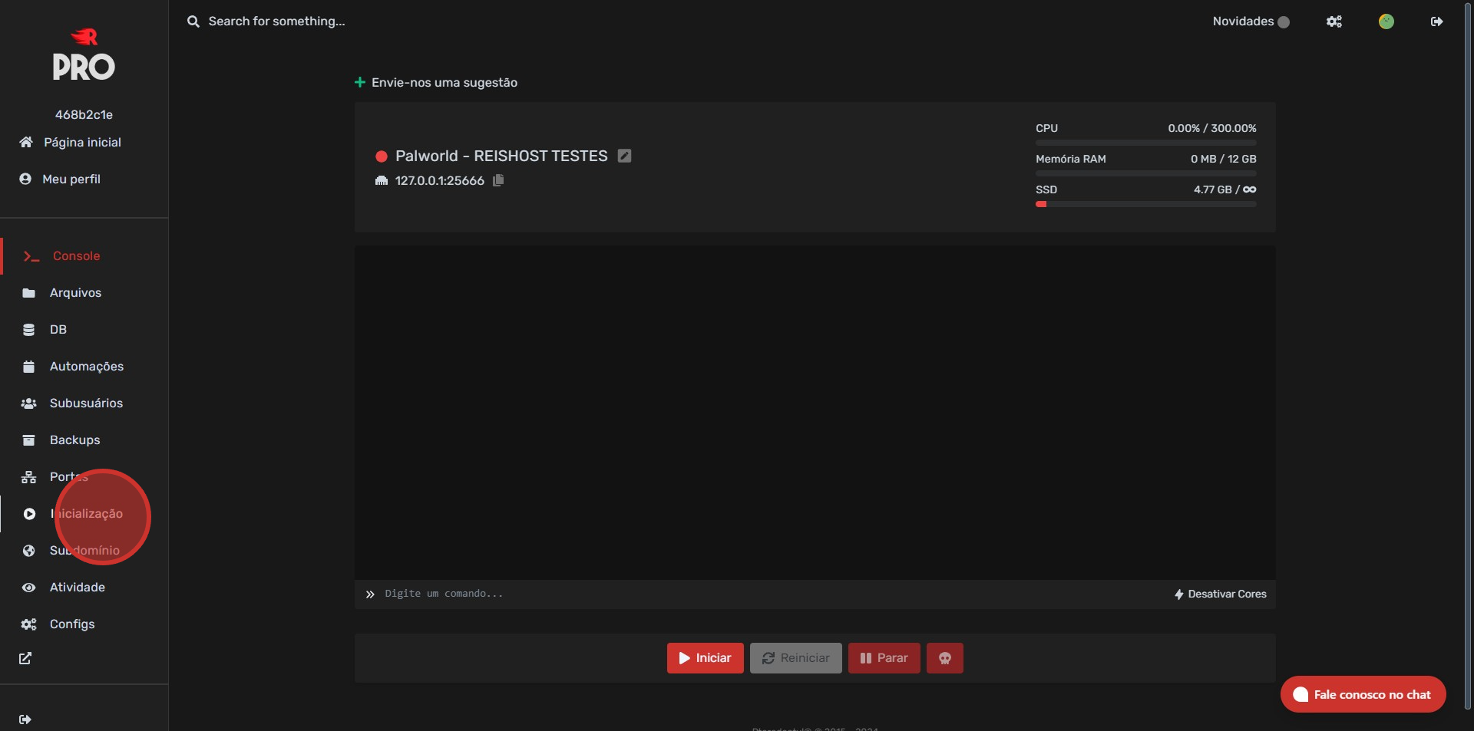Click the page vertical scrollbar
The height and width of the screenshot is (731, 1474).
pyautogui.click(x=1469, y=357)
